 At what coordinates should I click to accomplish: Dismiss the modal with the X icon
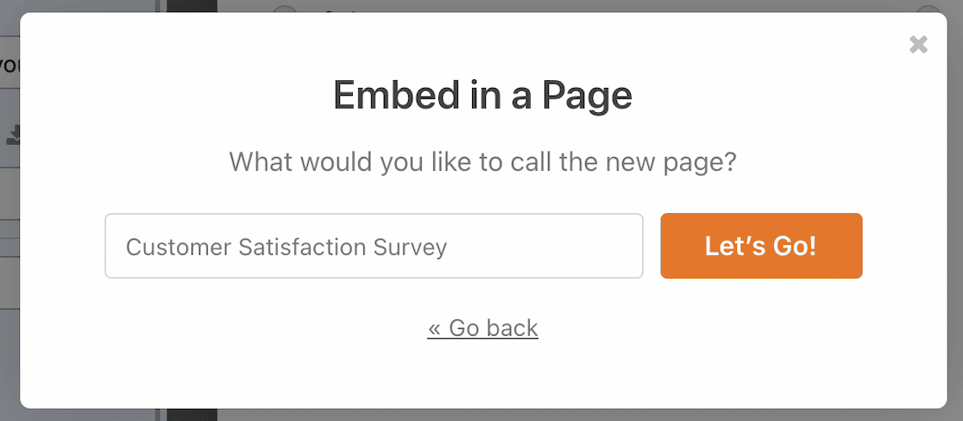pos(918,44)
